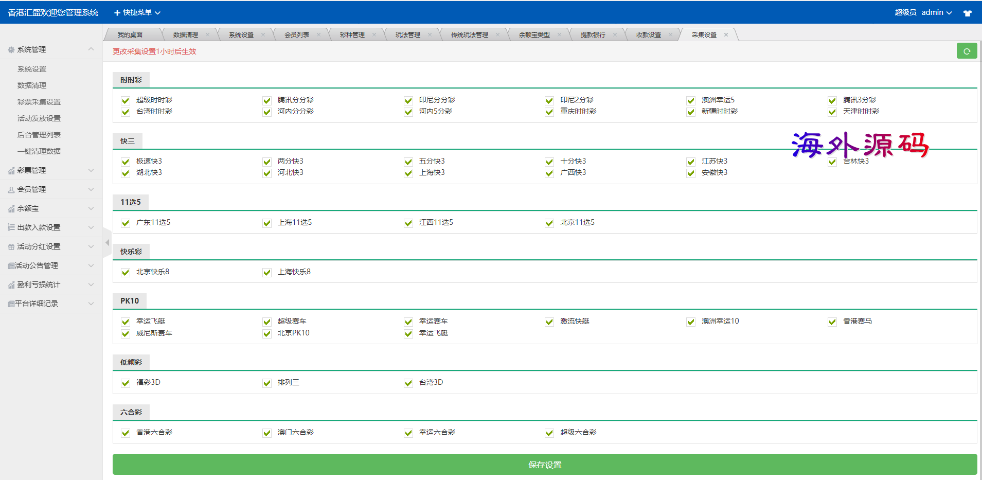Toggle the 福彩3D checkbox
982x480 pixels.
(x=126, y=383)
